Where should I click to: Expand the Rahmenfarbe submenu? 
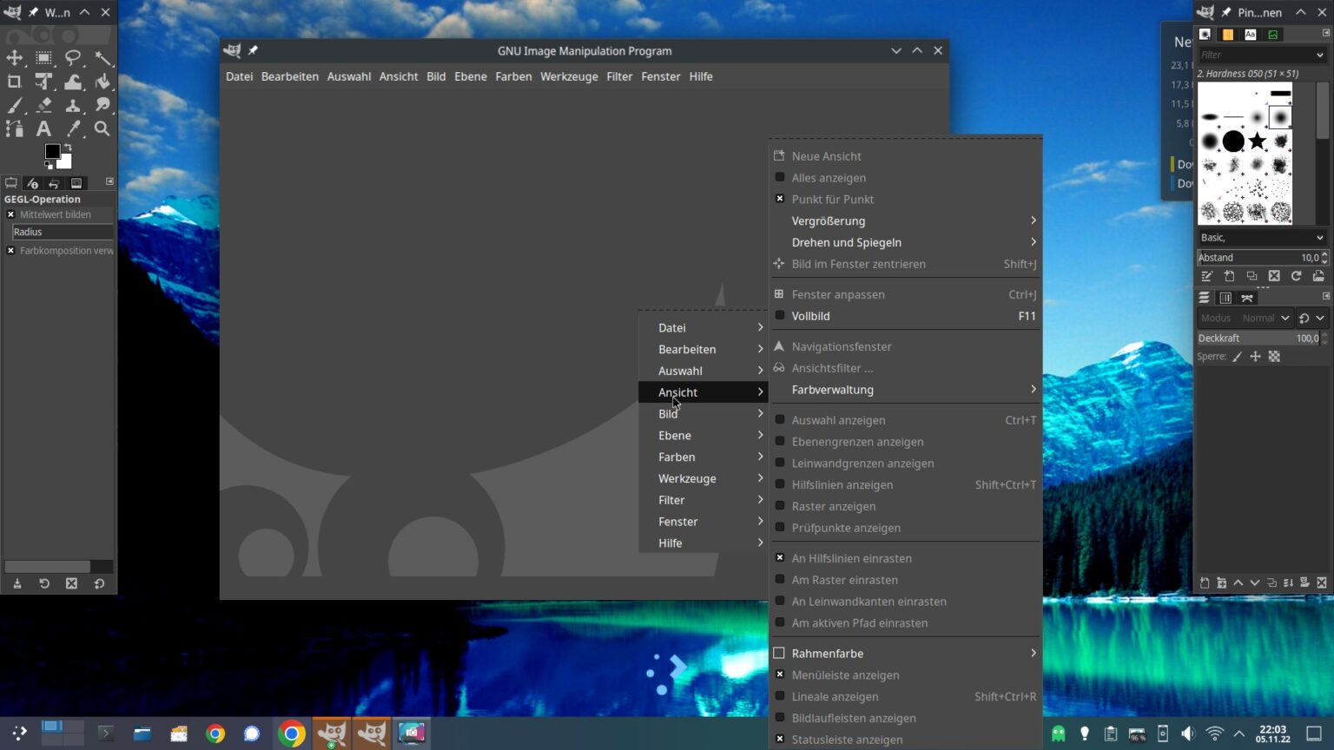point(905,653)
